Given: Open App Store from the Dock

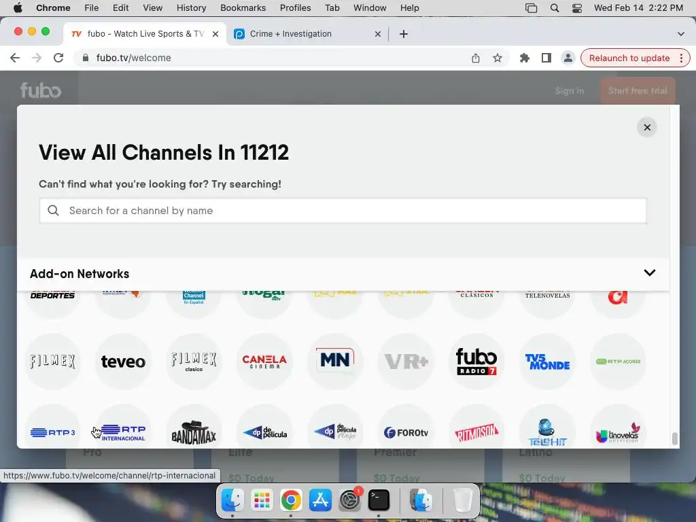Looking at the screenshot, I should coord(320,500).
